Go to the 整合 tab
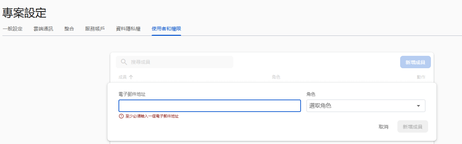Screen dimensions: 462x144 coord(69,29)
